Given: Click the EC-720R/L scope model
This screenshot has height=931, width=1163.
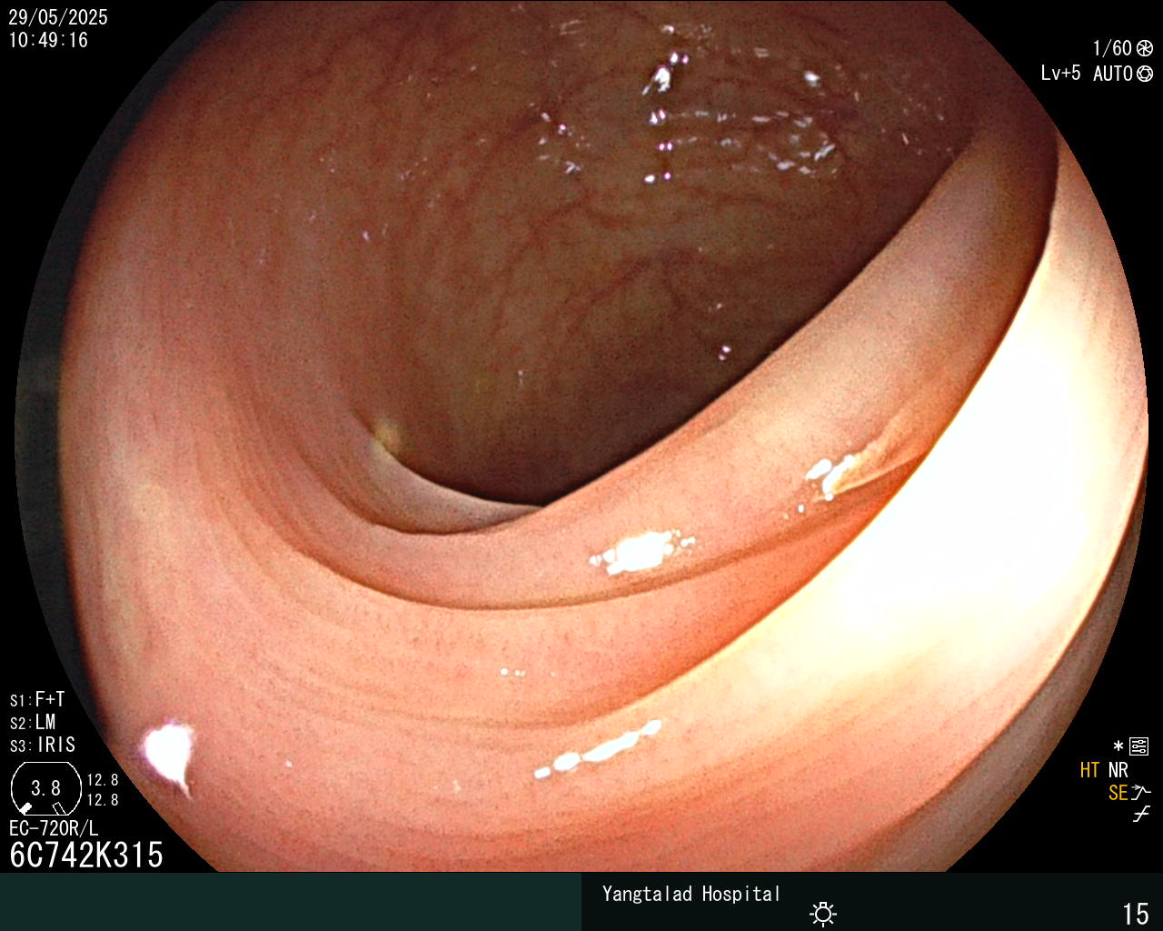Looking at the screenshot, I should 54,829.
